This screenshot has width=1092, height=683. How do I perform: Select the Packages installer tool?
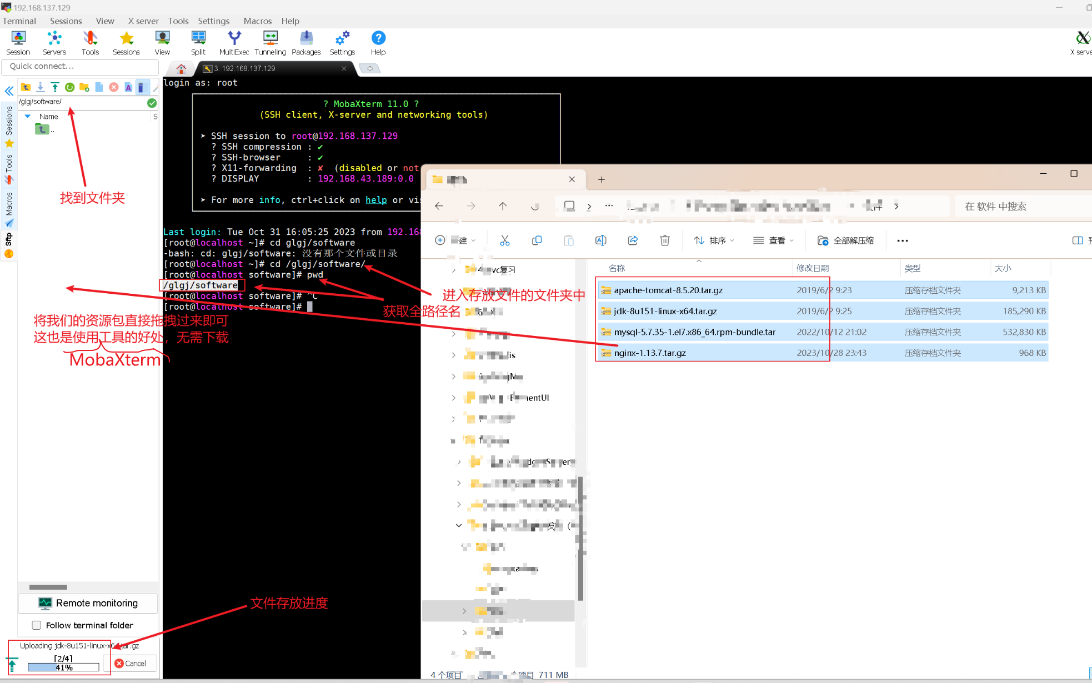point(306,42)
